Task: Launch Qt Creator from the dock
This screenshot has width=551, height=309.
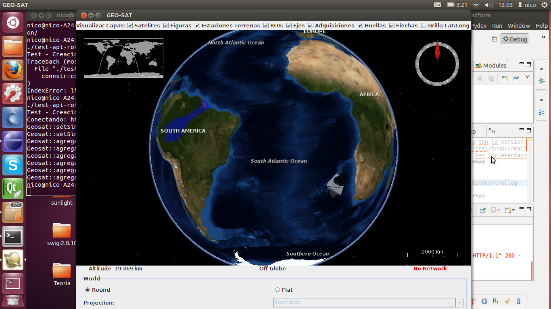Action: (x=13, y=189)
